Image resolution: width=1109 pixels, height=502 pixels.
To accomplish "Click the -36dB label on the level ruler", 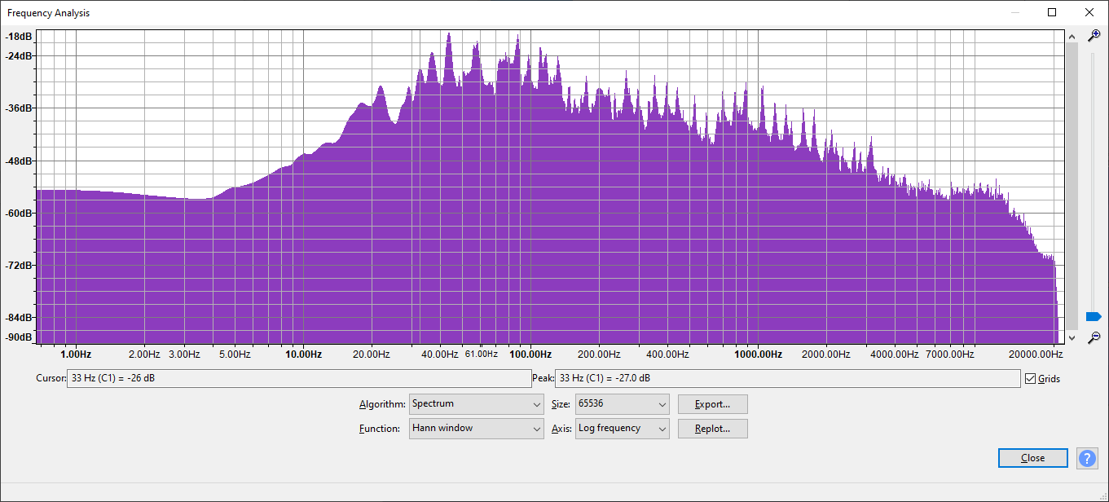I will pyautogui.click(x=19, y=108).
